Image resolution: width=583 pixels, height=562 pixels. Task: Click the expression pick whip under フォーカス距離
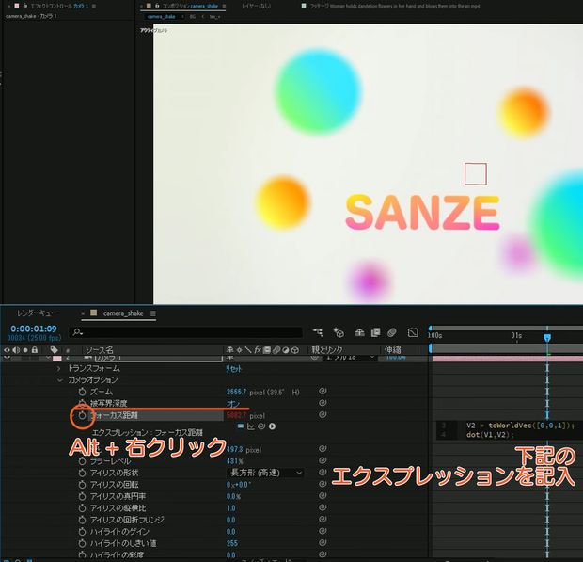261,426
